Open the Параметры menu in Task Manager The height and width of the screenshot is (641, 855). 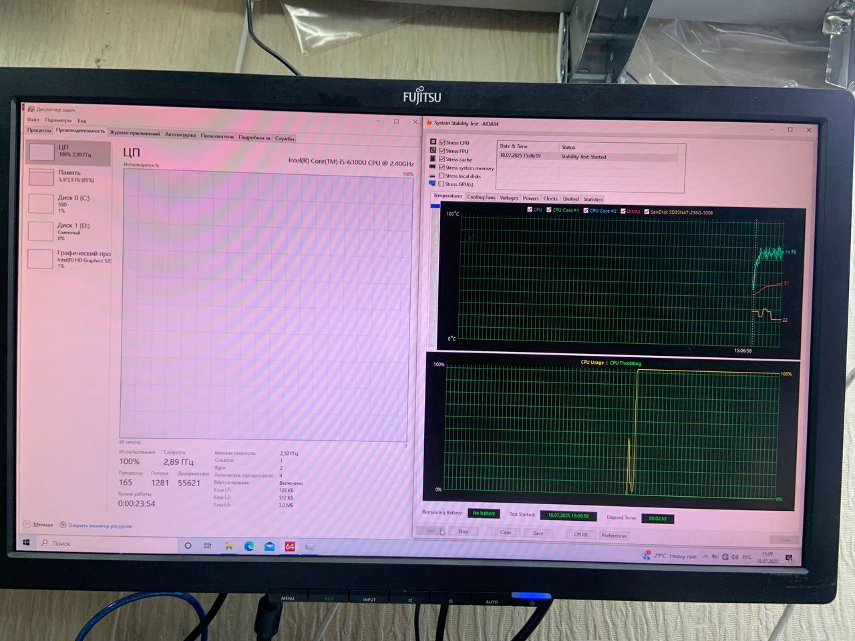coord(58,120)
